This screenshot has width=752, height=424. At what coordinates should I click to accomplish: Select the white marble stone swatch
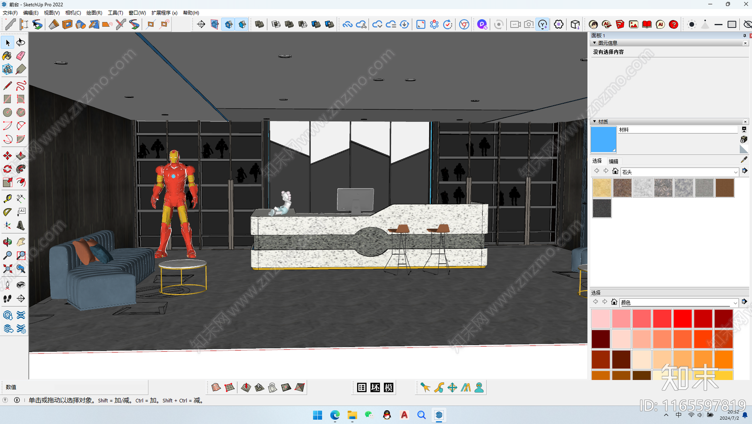coord(642,188)
